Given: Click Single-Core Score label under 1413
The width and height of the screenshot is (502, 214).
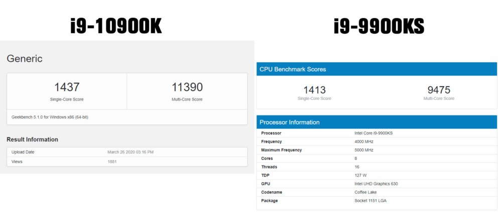Looking at the screenshot, I should click(314, 98).
